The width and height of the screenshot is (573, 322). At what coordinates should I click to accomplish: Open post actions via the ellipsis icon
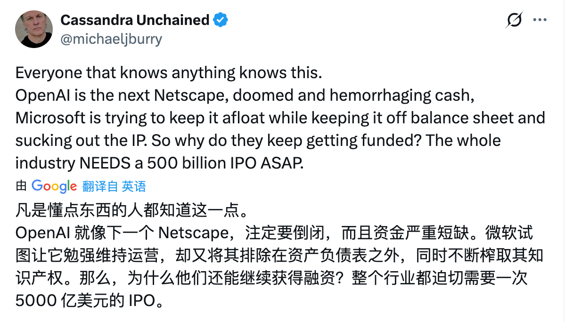coord(540,19)
